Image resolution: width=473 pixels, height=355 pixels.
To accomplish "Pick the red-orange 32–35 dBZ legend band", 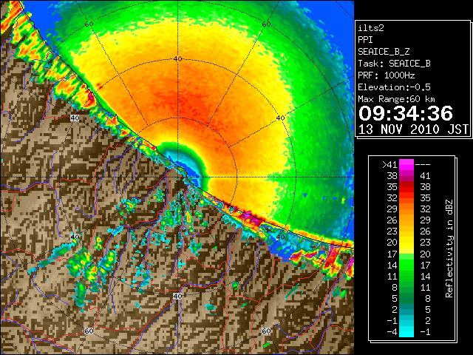I will [x=406, y=198].
